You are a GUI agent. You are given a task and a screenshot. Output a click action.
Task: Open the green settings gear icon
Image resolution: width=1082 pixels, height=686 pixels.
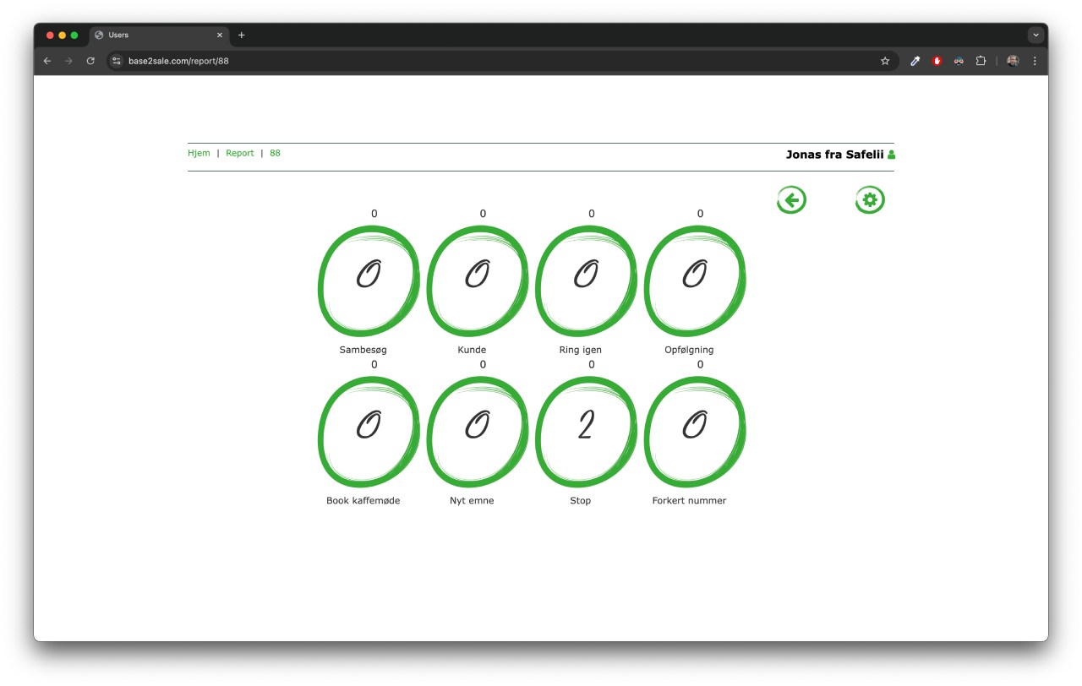(x=870, y=200)
